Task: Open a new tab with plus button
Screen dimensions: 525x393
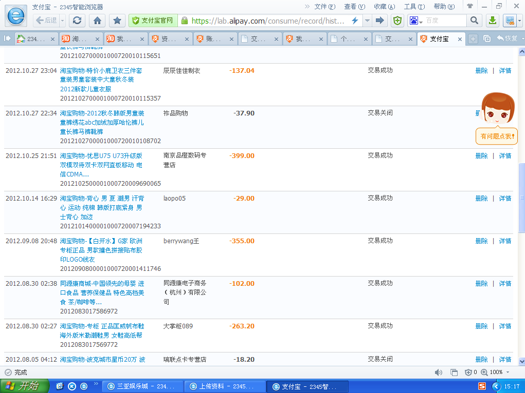Action: [473, 38]
